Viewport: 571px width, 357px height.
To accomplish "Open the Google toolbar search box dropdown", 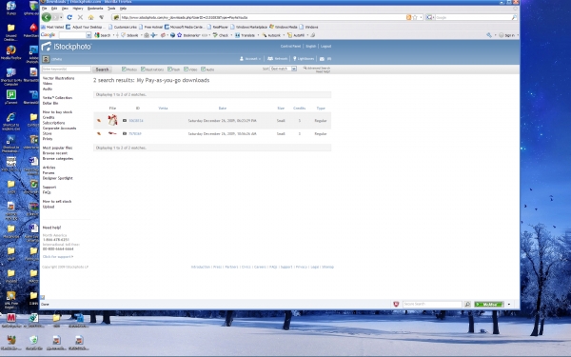I will click(x=89, y=35).
